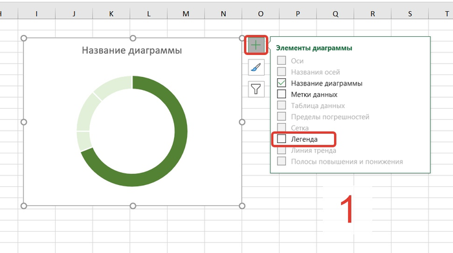Screen dimensions: 453x253
Task: Click the chart's top-middle resize handle
Action: pos(133,38)
